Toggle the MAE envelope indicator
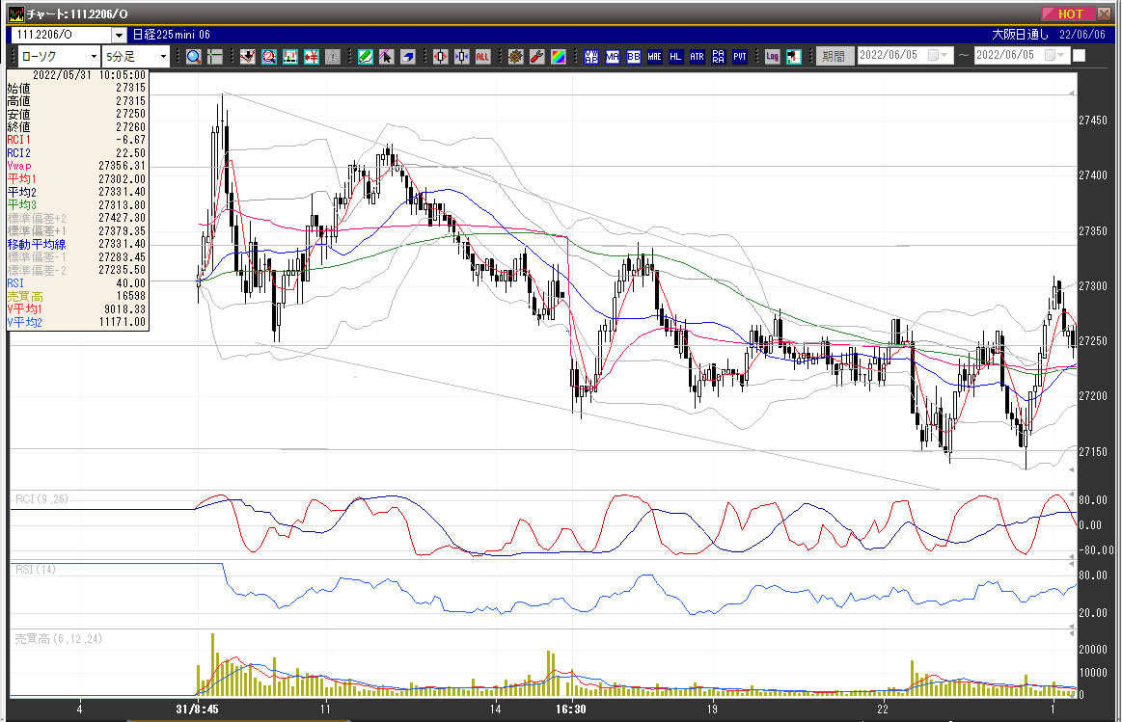The width and height of the screenshot is (1122, 722). click(x=655, y=57)
